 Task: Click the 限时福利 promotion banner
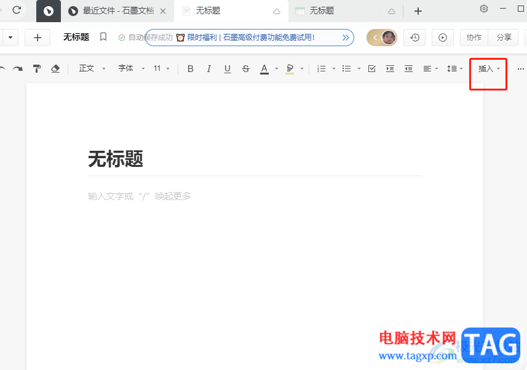tap(251, 38)
